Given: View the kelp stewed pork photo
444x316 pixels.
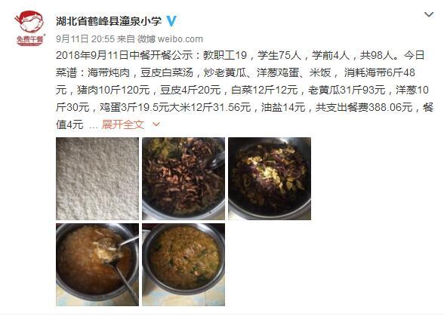Looking at the screenshot, I should (183, 179).
